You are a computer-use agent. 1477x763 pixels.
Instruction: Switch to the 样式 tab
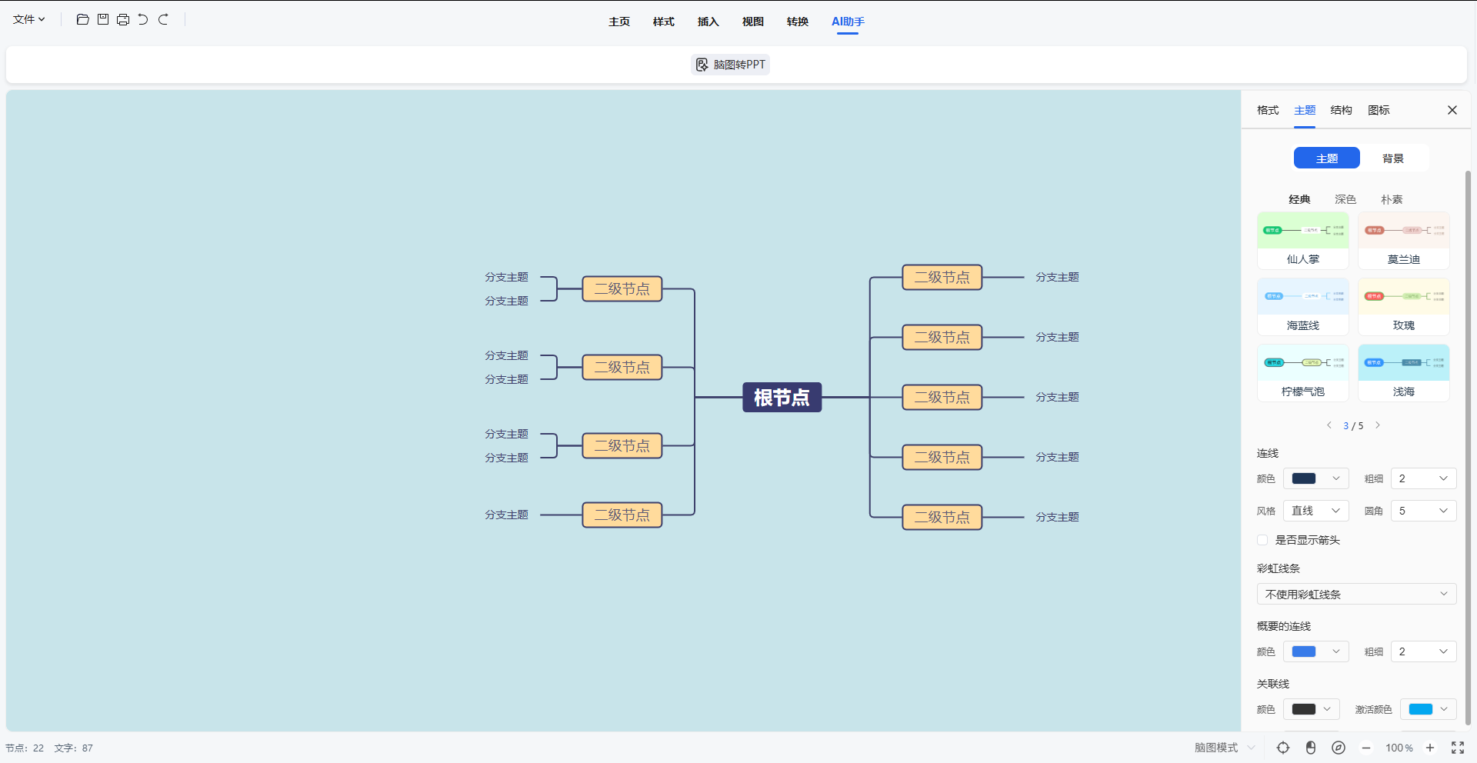tap(664, 22)
